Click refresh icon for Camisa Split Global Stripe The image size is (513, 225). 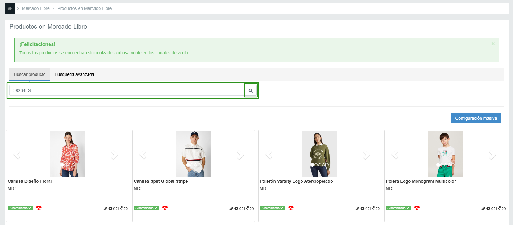(241, 209)
